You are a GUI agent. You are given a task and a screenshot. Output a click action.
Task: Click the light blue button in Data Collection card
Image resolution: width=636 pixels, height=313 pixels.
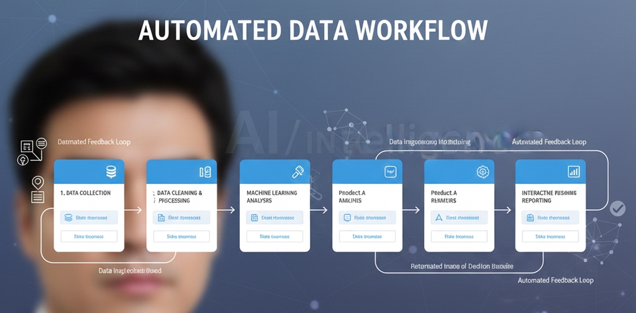point(89,217)
